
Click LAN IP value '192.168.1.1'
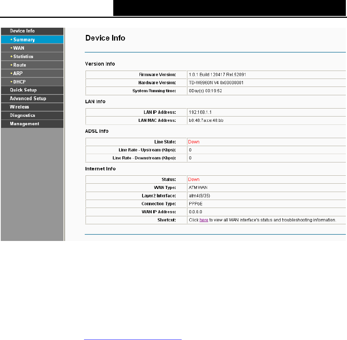tap(200, 112)
